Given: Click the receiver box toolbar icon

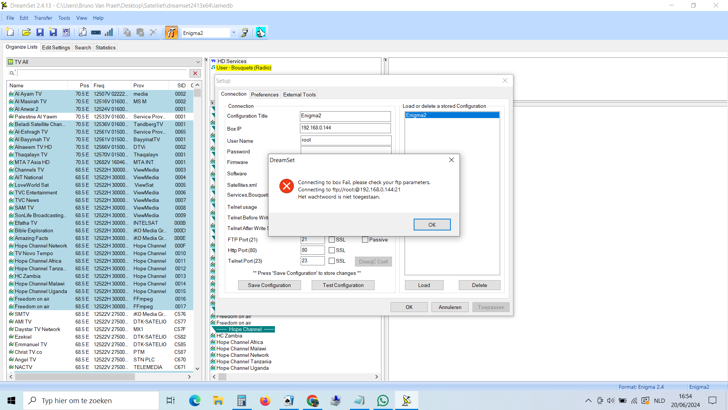Looking at the screenshot, I should tap(96, 33).
